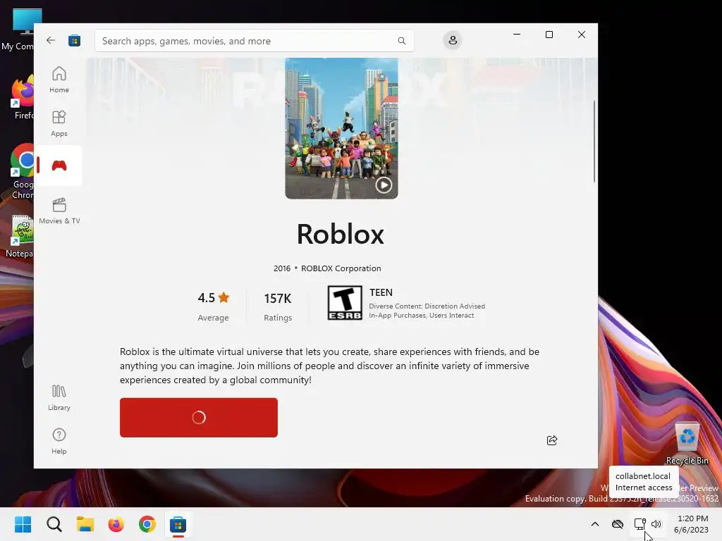
Task: Open the 157K ratings count
Action: (278, 306)
